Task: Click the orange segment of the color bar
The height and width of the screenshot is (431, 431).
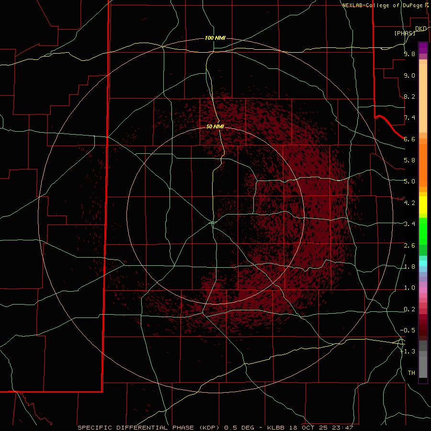Action: point(423,165)
